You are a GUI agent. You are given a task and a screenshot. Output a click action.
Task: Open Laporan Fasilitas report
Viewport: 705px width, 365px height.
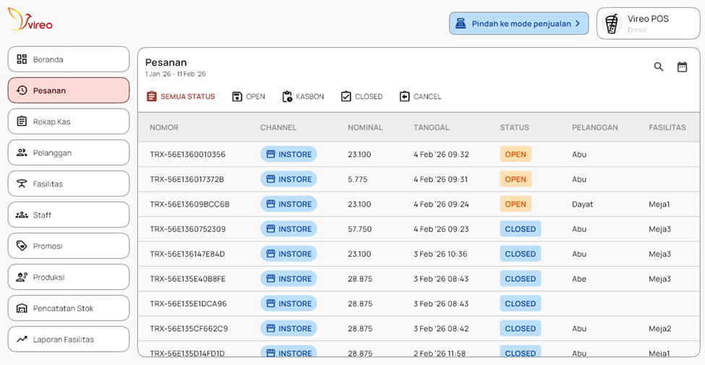[69, 339]
